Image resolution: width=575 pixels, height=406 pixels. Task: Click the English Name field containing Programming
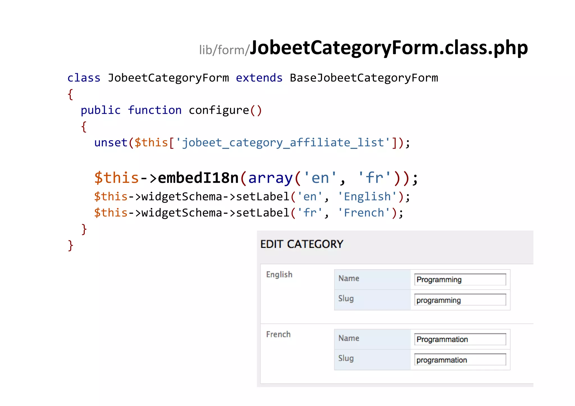coord(460,280)
